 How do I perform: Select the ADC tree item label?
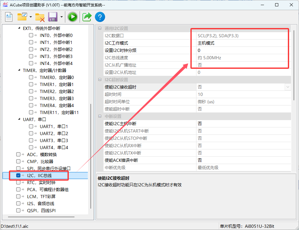[42, 155]
